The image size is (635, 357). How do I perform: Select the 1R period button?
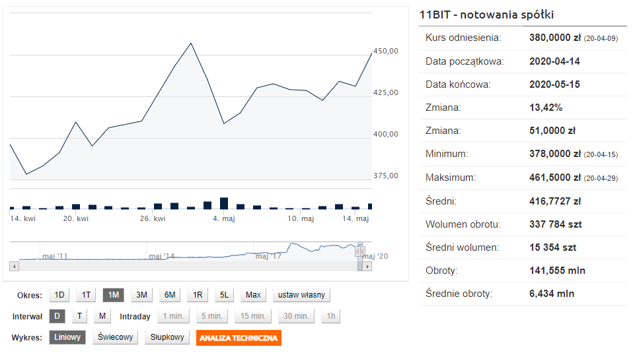pyautogui.click(x=198, y=295)
